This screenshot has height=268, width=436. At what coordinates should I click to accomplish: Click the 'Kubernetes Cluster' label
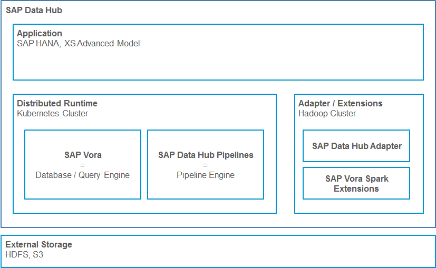(x=53, y=114)
